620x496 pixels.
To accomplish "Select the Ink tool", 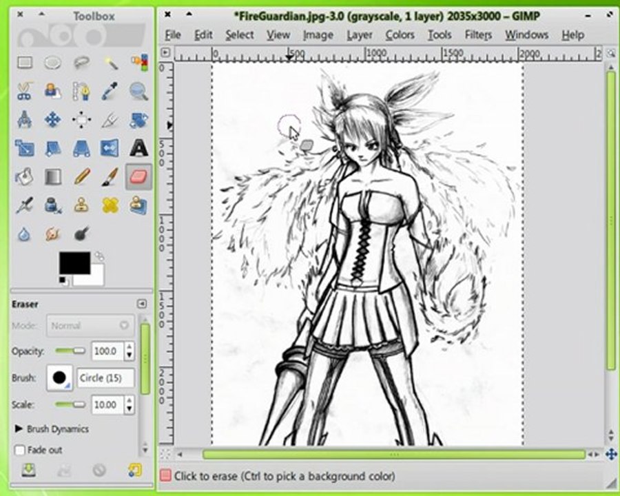I will coord(52,206).
